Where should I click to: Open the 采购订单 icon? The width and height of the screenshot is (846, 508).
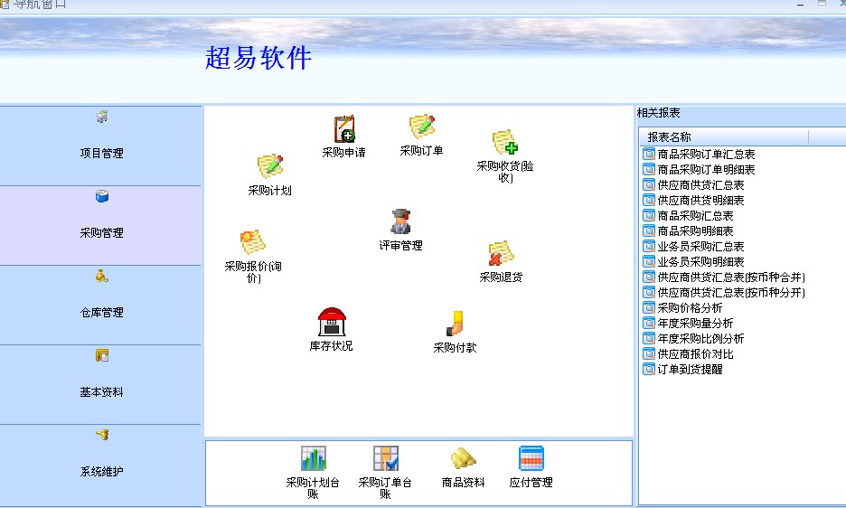421,128
